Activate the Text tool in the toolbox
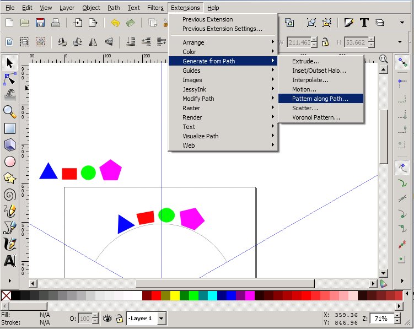This screenshot has width=414, height=329. click(x=9, y=260)
